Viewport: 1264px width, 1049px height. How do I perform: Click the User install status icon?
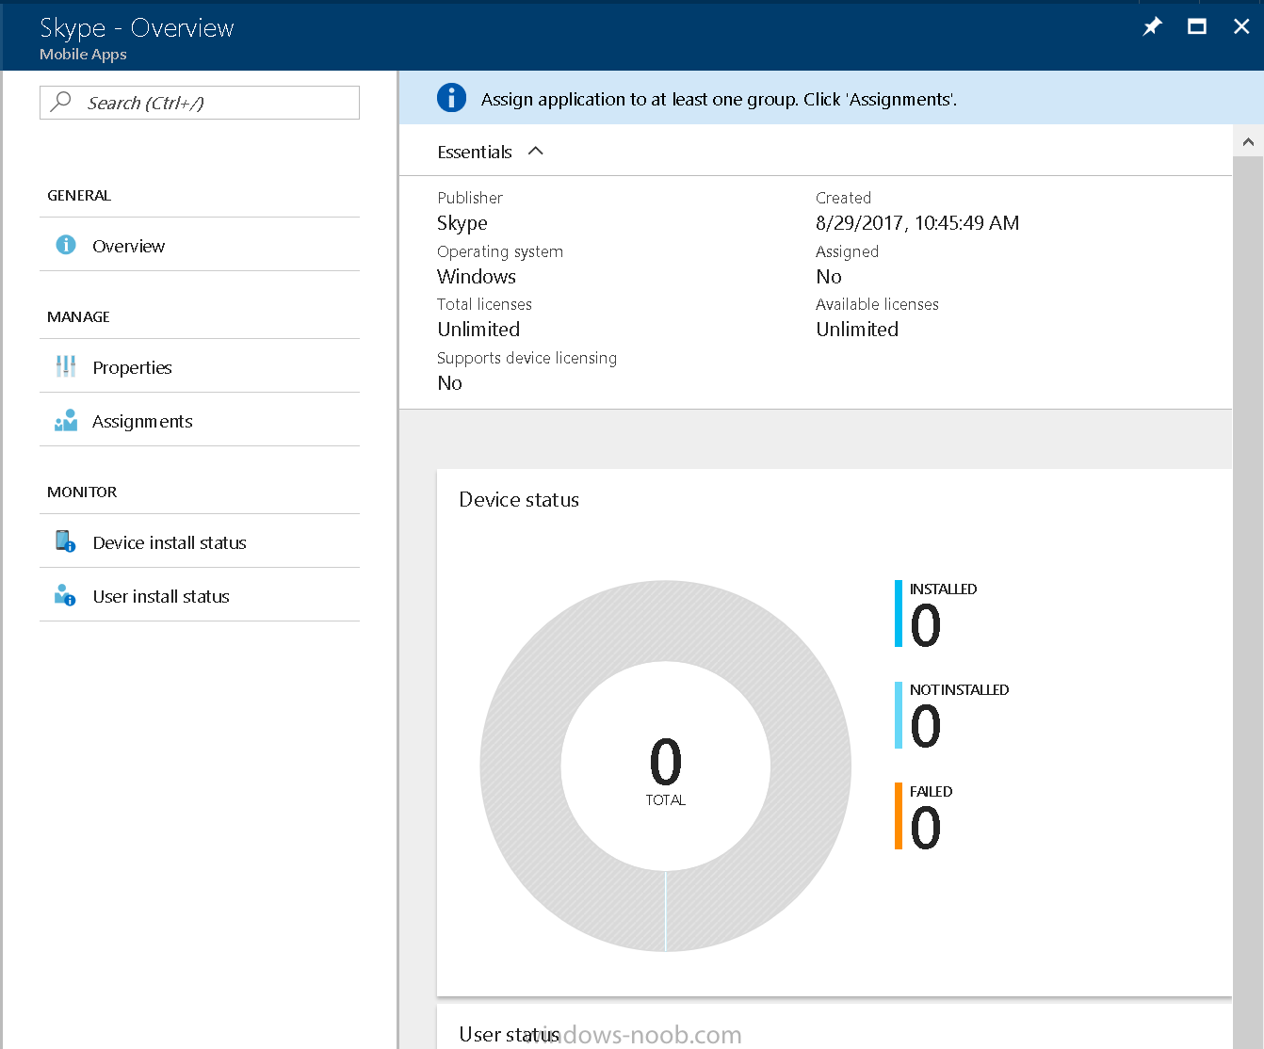(x=65, y=595)
